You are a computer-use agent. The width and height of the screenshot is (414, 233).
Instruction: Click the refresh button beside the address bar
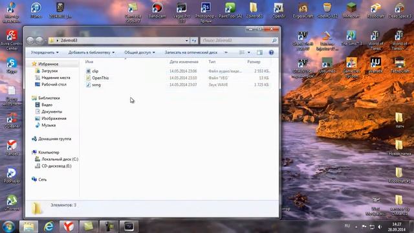tap(194, 40)
